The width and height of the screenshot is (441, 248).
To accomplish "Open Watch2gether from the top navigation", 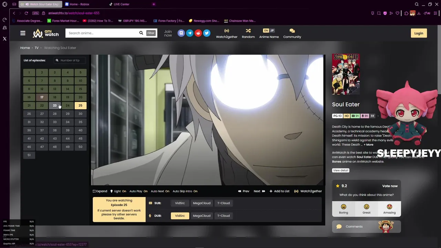I will coord(227,33).
